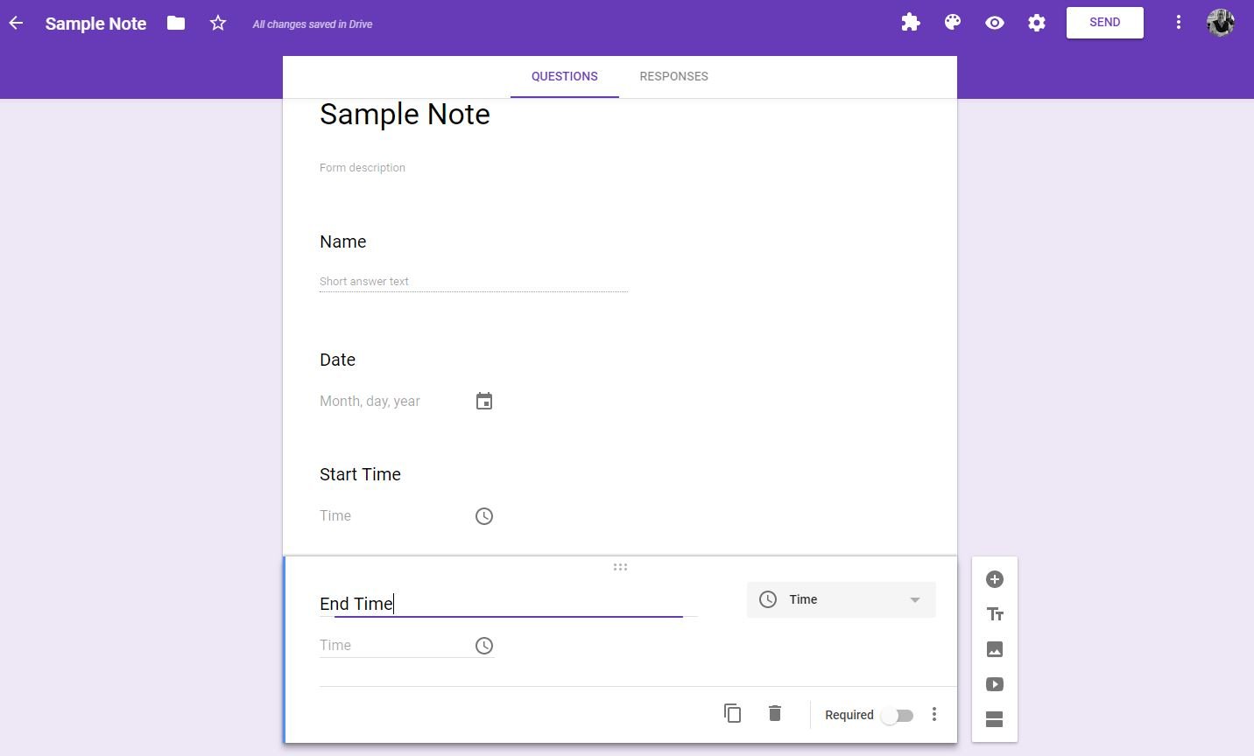Select the Date question
Image resolution: width=1254 pixels, height=756 pixels.
[x=338, y=360]
